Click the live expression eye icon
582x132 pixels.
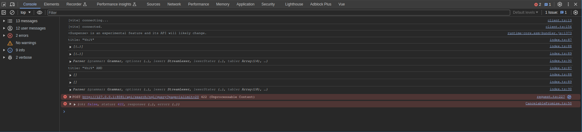tap(40, 12)
